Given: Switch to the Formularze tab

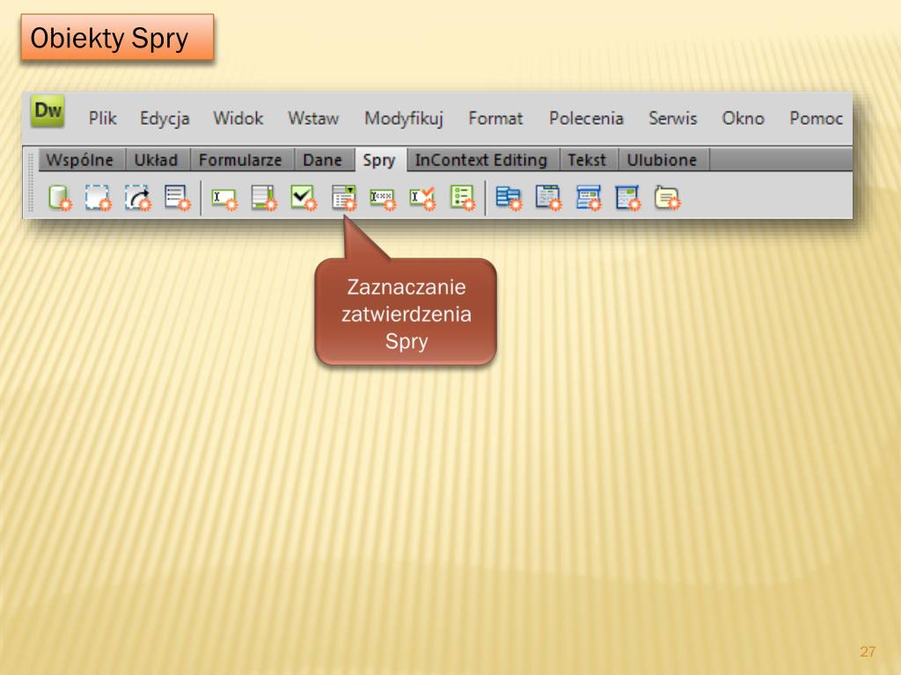Looking at the screenshot, I should [243, 160].
